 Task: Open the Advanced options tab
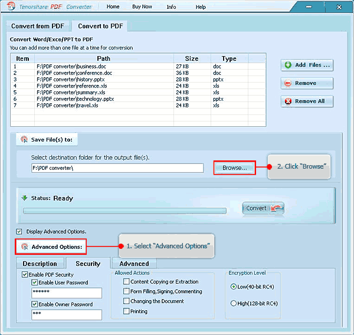point(135,264)
